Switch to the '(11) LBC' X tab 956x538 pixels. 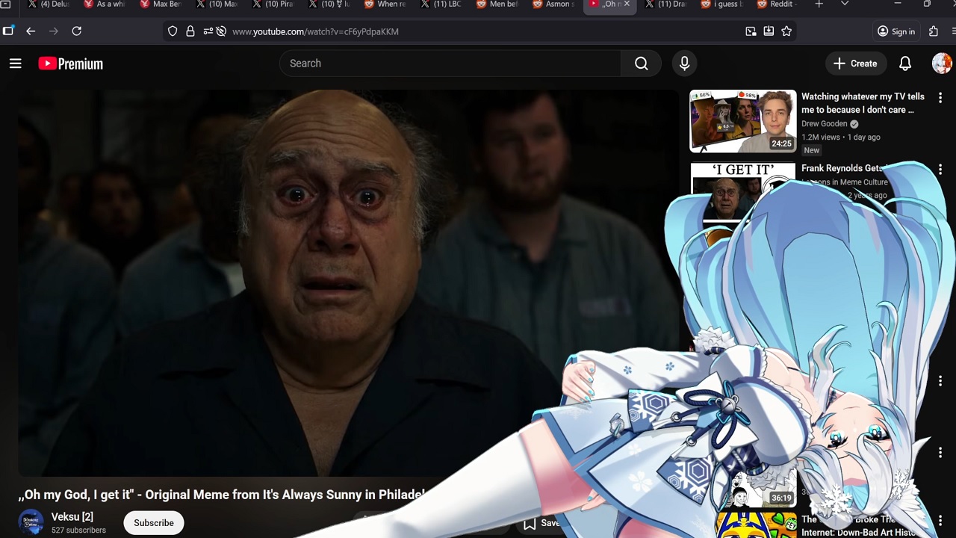[440, 4]
